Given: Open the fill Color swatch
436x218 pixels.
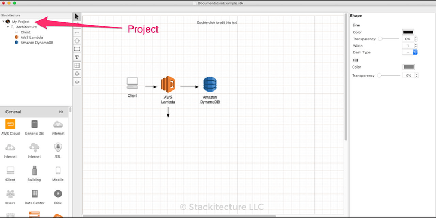Looking at the screenshot, I should tap(408, 67).
